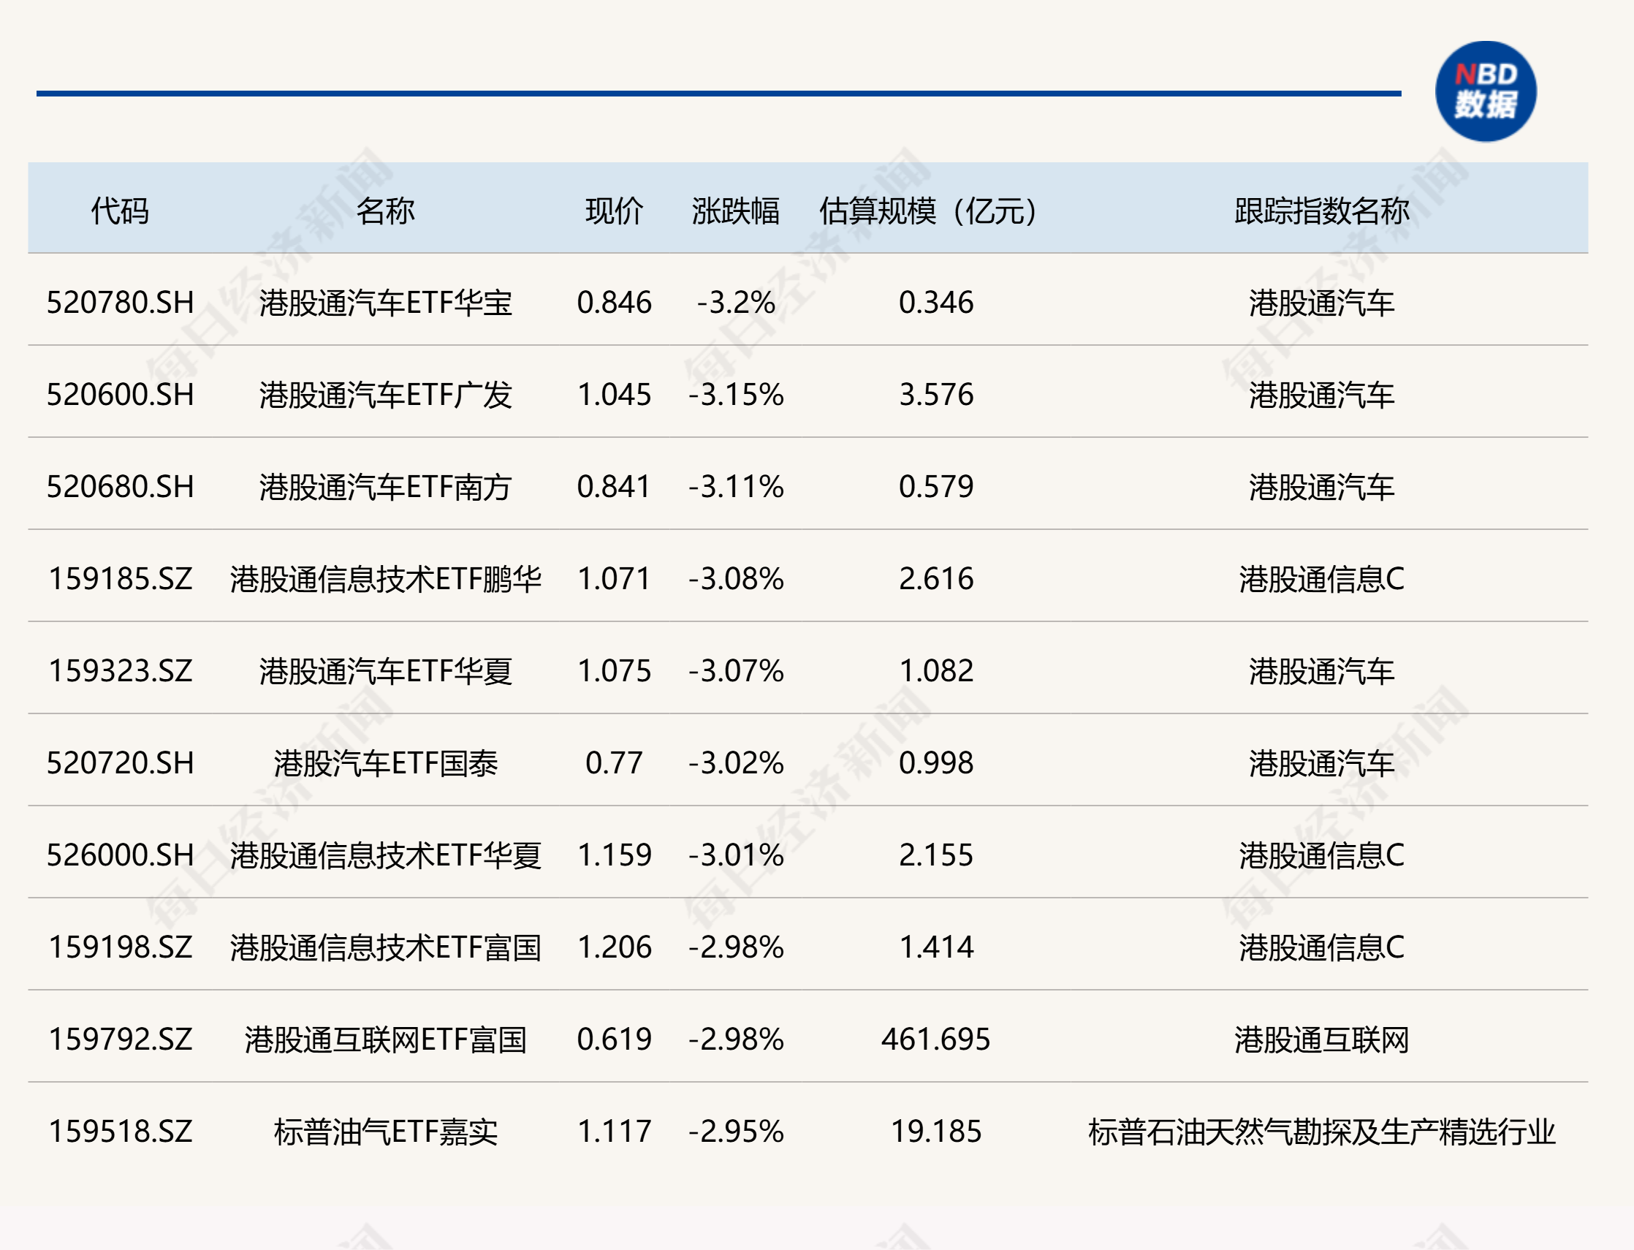1634x1250 pixels.
Task: Click 港股通汽车 index in the 520780.SH row
Action: pyautogui.click(x=1322, y=303)
